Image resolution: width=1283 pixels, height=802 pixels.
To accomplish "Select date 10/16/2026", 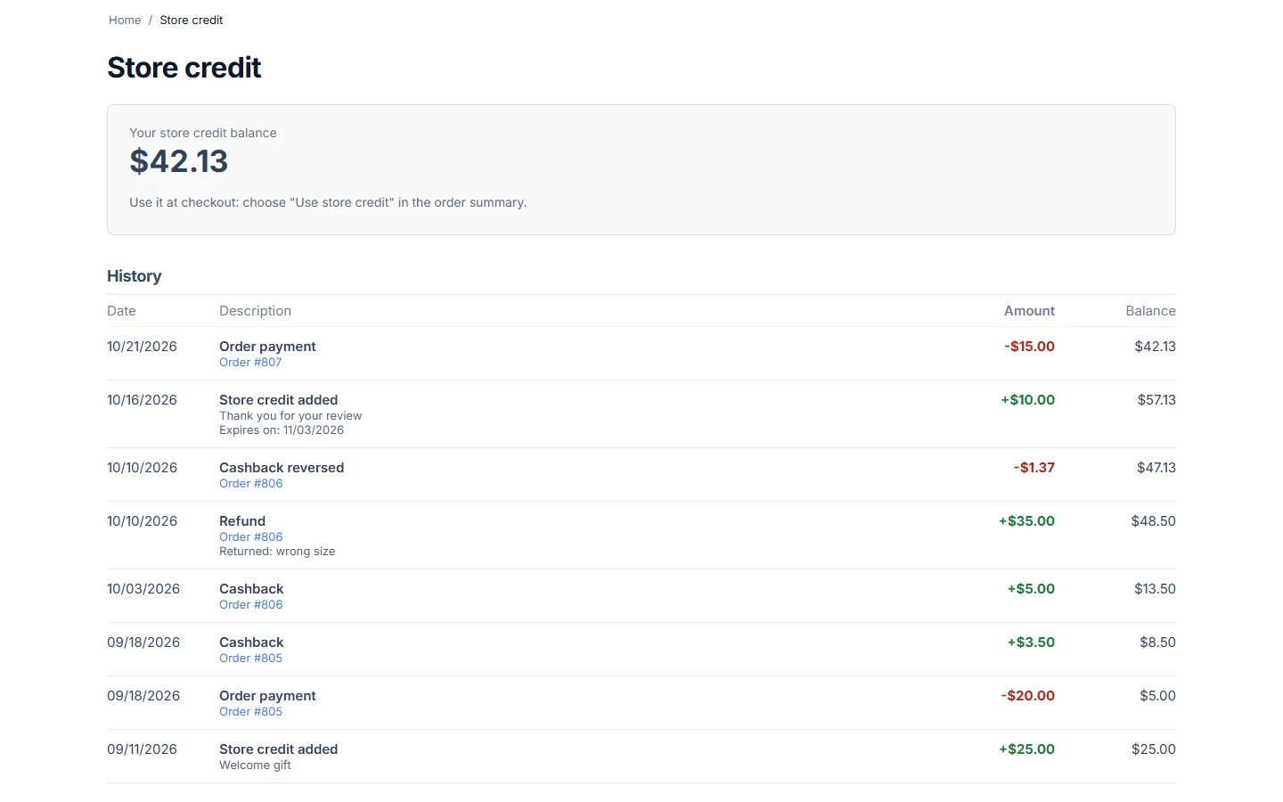I will [142, 400].
